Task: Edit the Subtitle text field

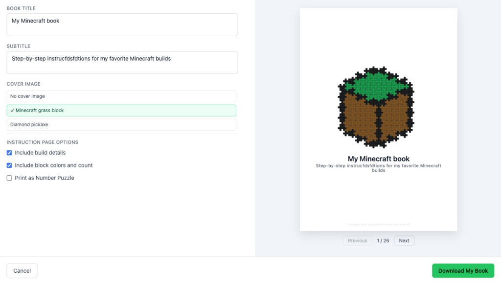Action: [x=122, y=62]
